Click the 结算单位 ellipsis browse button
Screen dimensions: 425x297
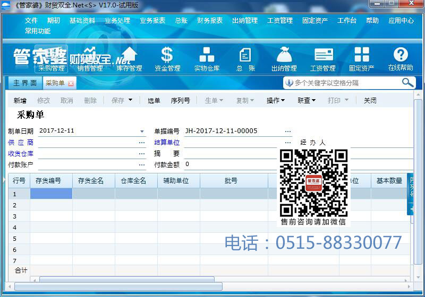(x=288, y=143)
